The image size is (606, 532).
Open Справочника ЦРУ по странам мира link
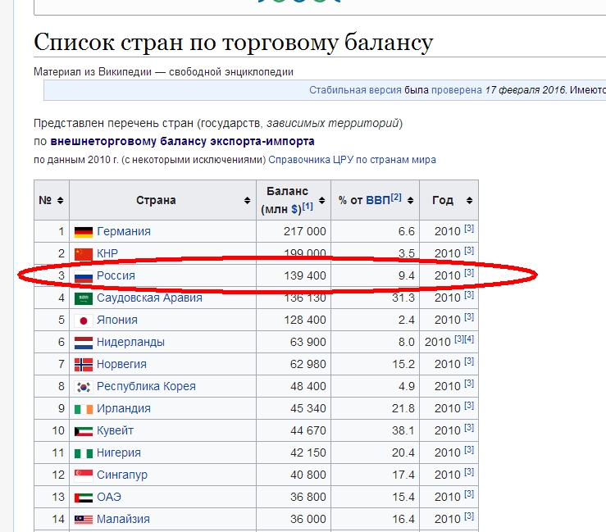[x=352, y=160]
